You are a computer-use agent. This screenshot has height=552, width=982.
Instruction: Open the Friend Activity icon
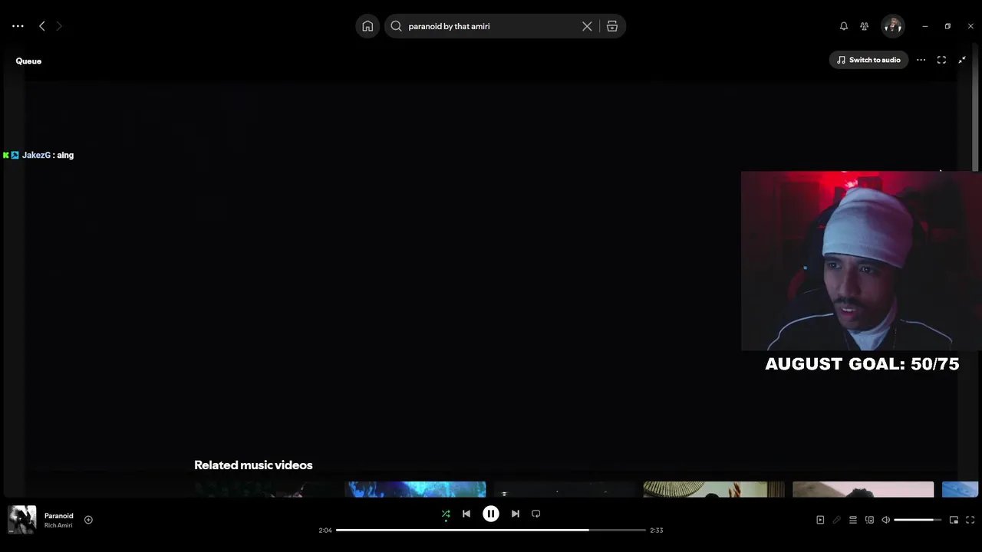[x=865, y=26]
